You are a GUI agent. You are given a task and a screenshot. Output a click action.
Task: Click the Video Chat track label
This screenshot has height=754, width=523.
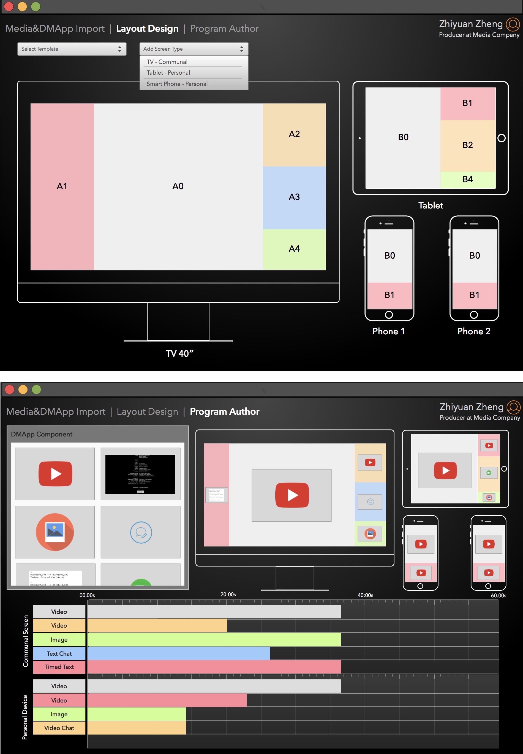[x=59, y=728]
